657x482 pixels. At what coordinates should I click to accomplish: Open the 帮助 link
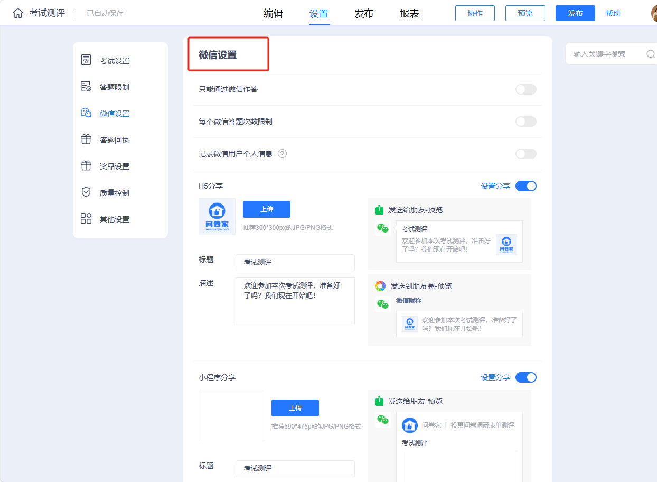point(613,14)
